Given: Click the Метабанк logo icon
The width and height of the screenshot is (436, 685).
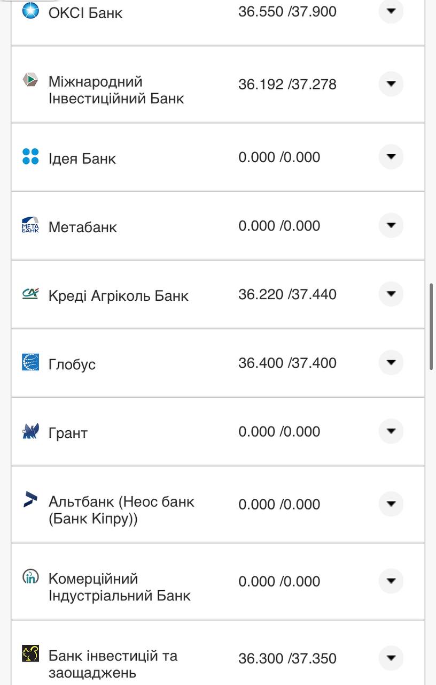Looking at the screenshot, I should tap(30, 225).
